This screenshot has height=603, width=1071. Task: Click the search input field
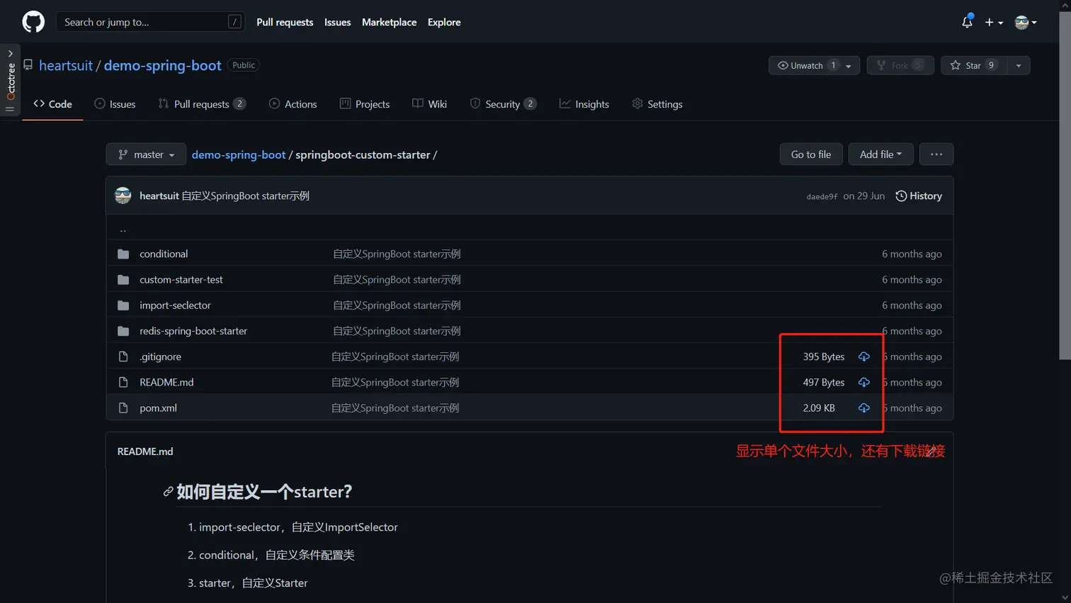pyautogui.click(x=150, y=22)
